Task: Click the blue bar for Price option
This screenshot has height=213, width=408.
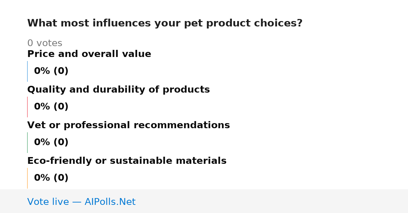Action: click(27, 71)
